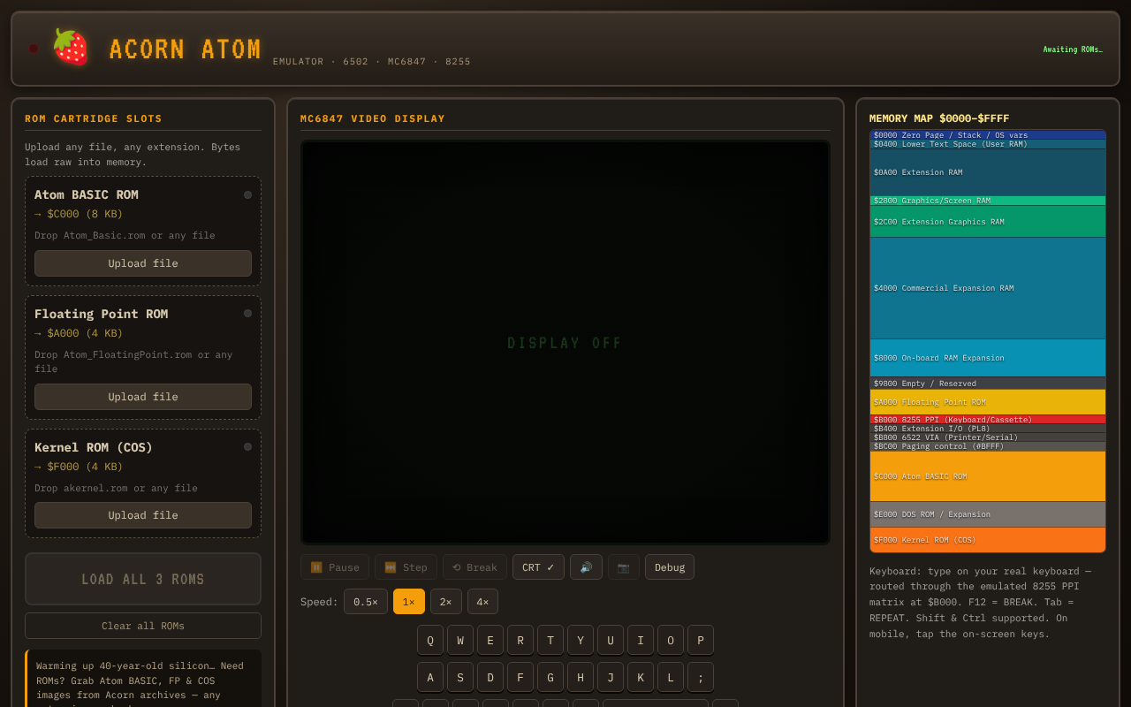Click LOAD ALL 3 ROMS button
This screenshot has height=707, width=1131.
143,579
